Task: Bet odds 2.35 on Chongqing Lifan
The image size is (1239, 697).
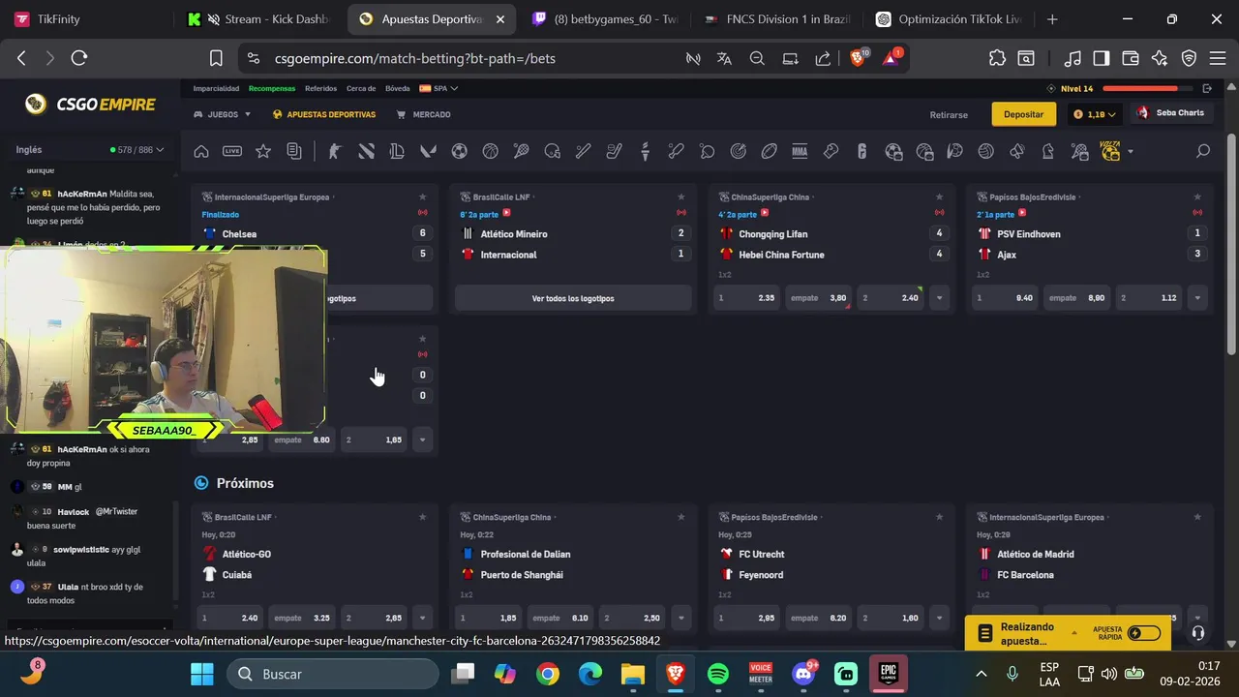Action: click(x=746, y=298)
